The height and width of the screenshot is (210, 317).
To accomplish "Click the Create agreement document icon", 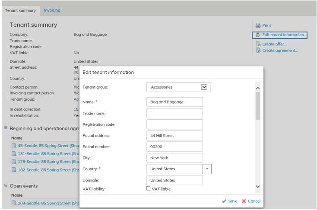I will (258, 51).
